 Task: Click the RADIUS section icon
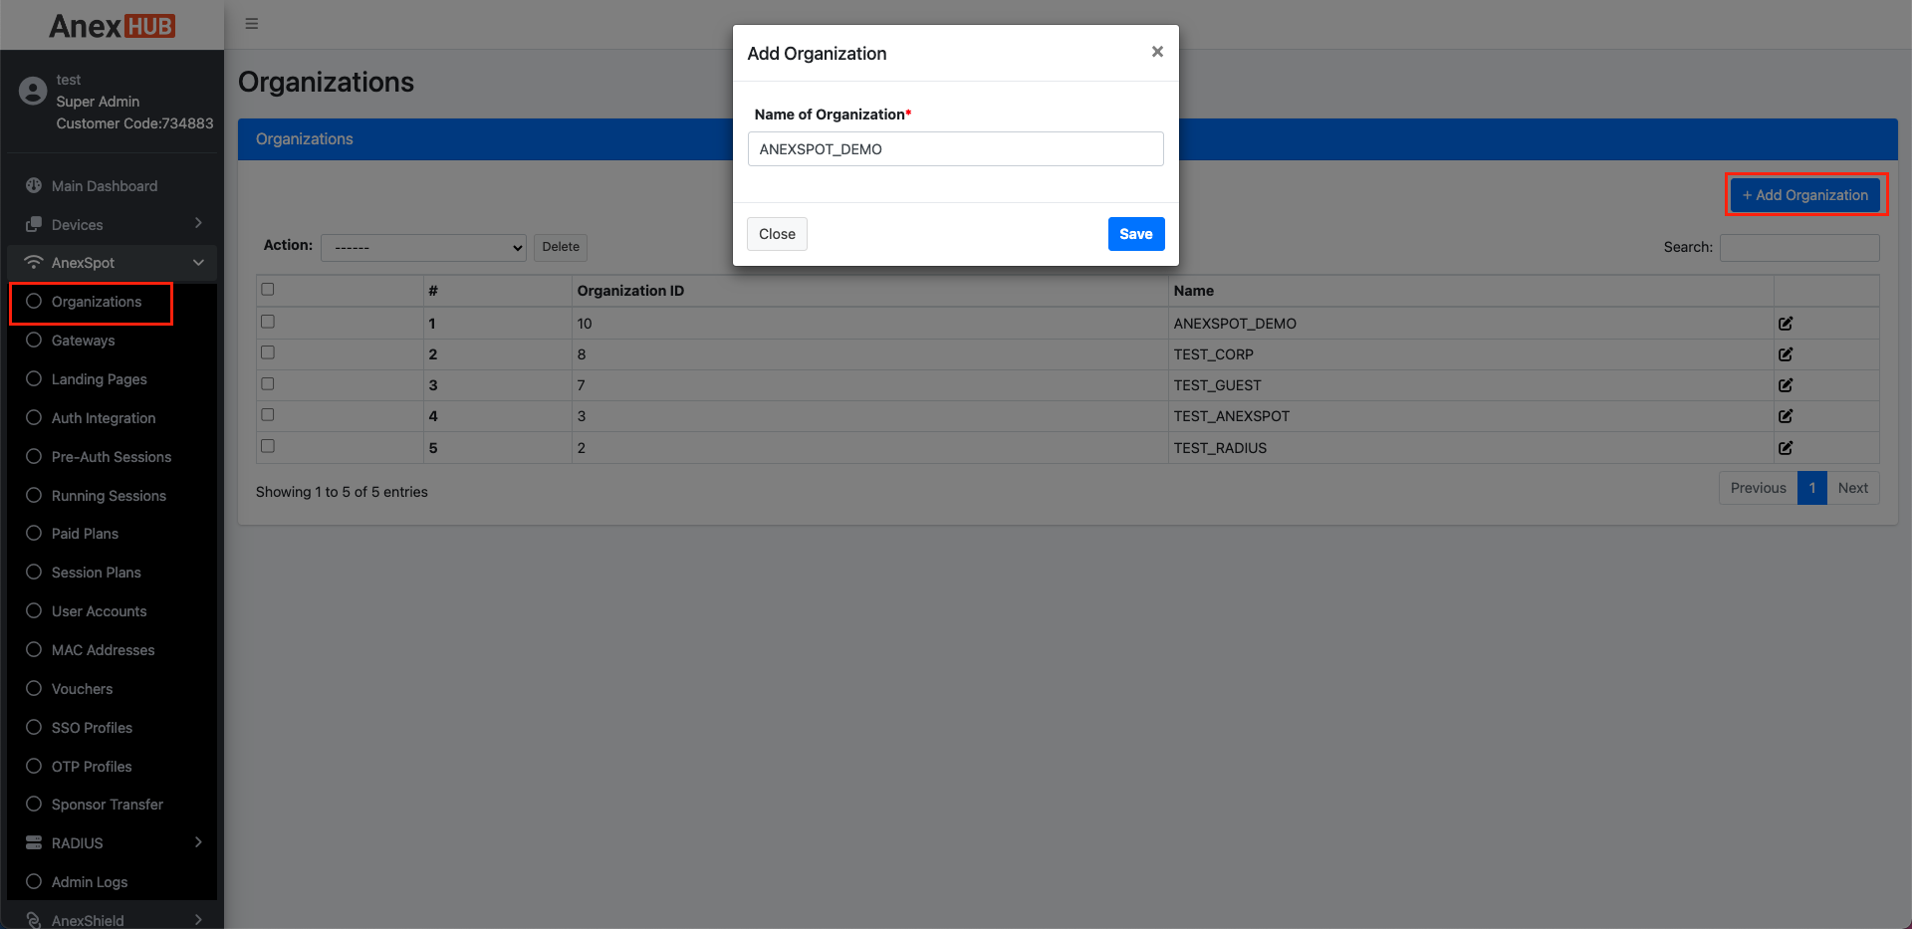33,841
